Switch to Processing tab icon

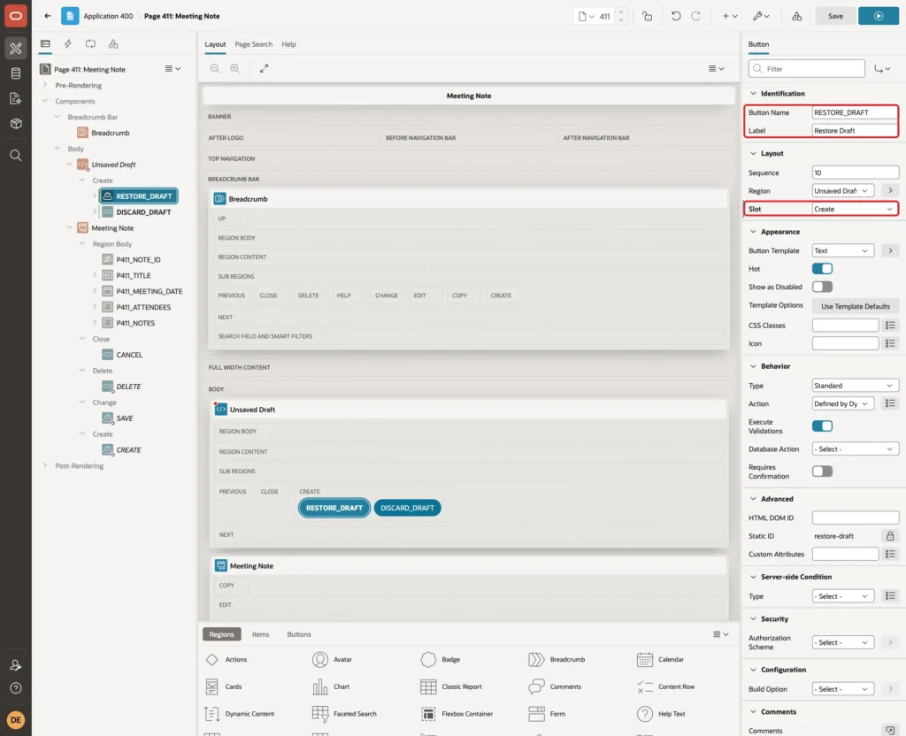(x=91, y=44)
